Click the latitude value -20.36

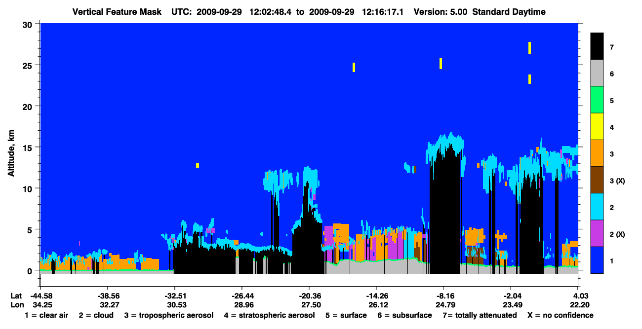pyautogui.click(x=309, y=295)
